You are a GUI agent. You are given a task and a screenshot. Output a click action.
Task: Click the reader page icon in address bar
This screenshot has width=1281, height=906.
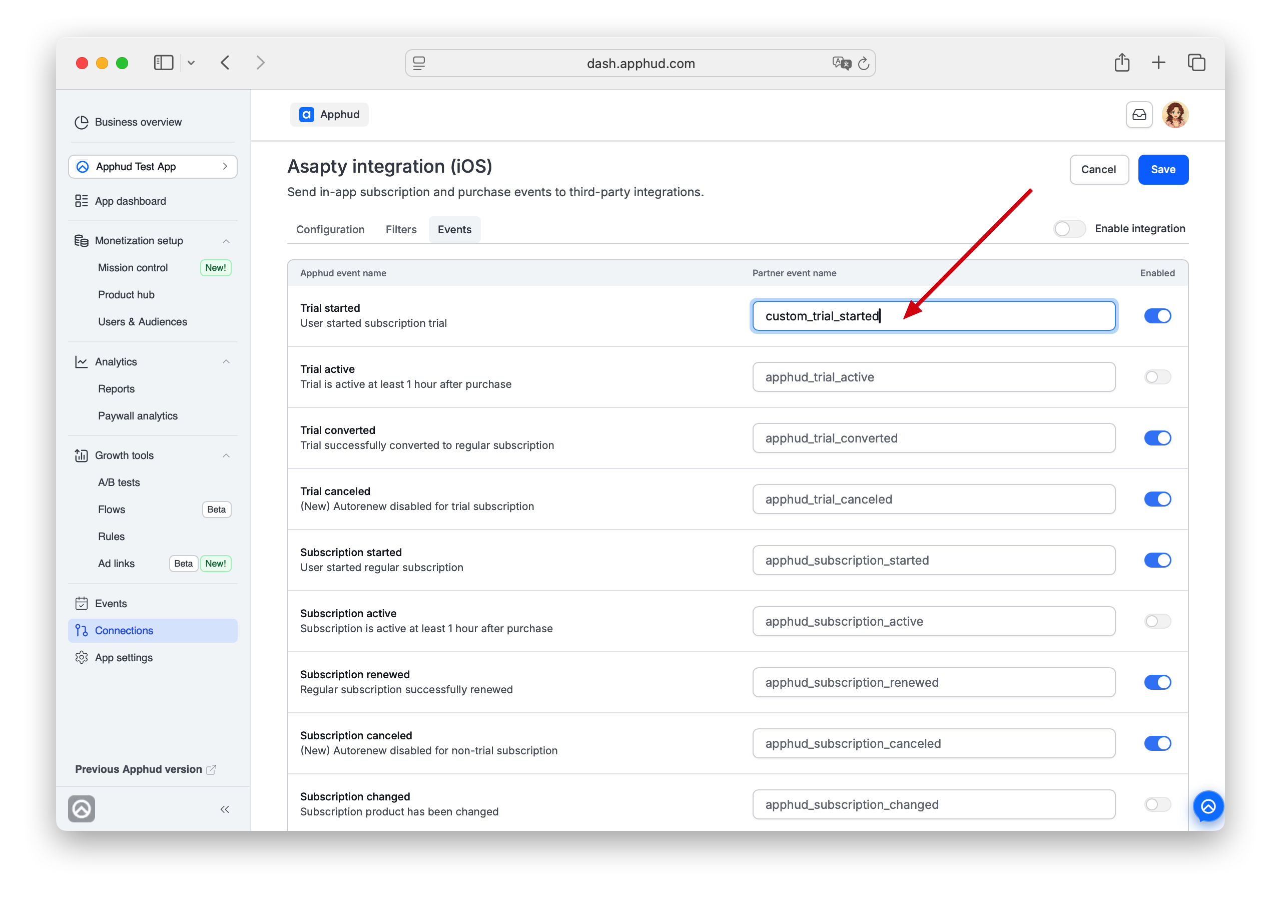[x=419, y=63]
